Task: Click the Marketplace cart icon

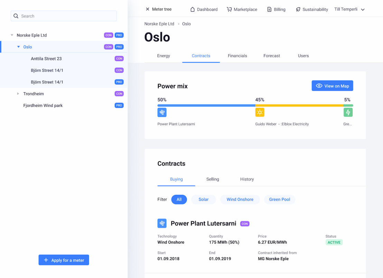Action: coord(229,9)
